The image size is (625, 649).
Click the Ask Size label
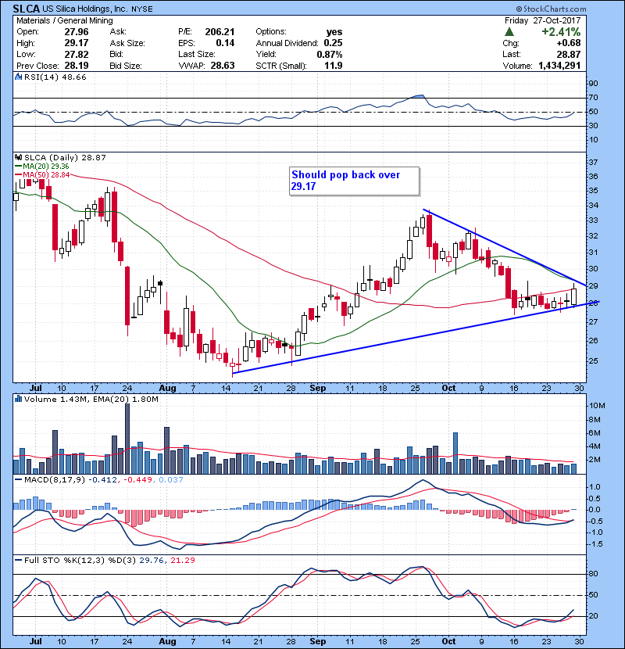point(127,43)
